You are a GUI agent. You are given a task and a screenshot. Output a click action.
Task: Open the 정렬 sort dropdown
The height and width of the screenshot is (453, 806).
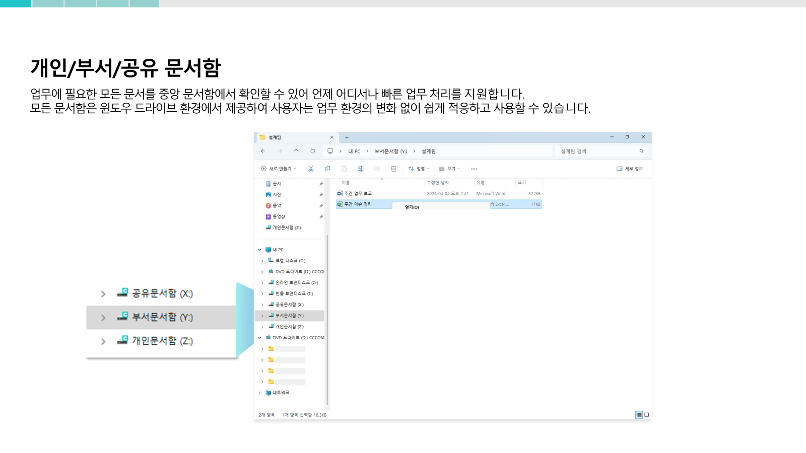click(419, 169)
